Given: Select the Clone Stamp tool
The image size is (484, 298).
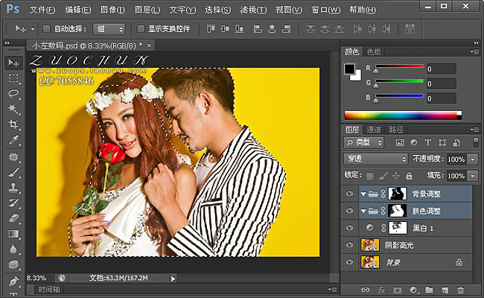Looking at the screenshot, I should pyautogui.click(x=13, y=188).
